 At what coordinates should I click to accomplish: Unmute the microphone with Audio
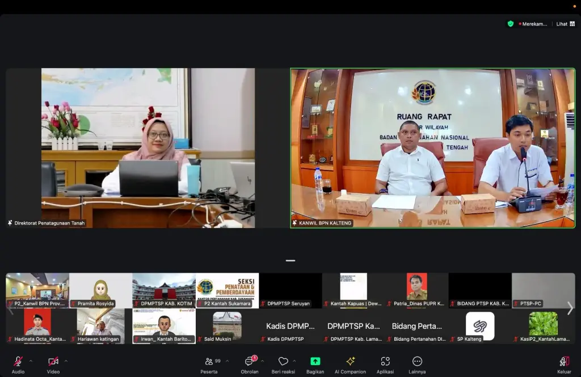tap(18, 364)
